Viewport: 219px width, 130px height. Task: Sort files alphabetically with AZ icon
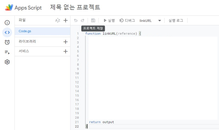click(x=58, y=20)
